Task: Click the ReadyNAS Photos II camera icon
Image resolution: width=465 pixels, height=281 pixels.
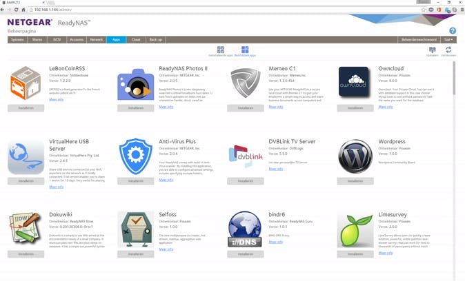Action: point(136,85)
